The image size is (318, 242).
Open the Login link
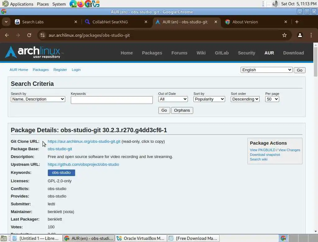(x=76, y=70)
